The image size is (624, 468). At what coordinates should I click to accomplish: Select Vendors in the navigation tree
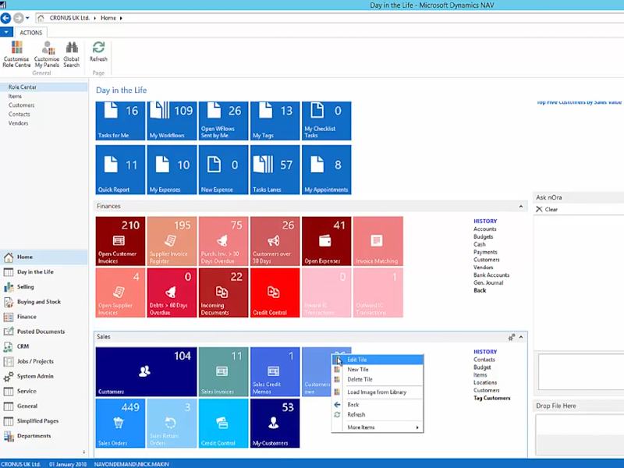[x=18, y=123]
